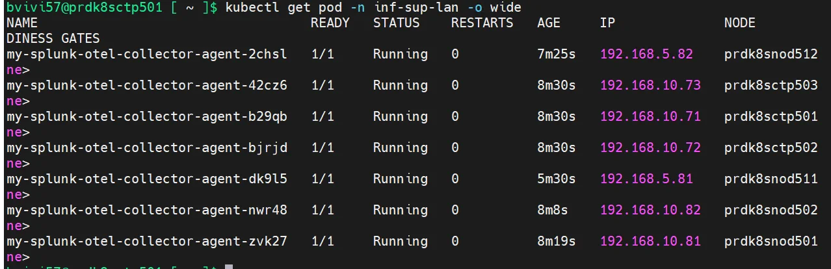831x269 pixels.
Task: Click node name prdk8sctp503
Action: pyautogui.click(x=771, y=85)
